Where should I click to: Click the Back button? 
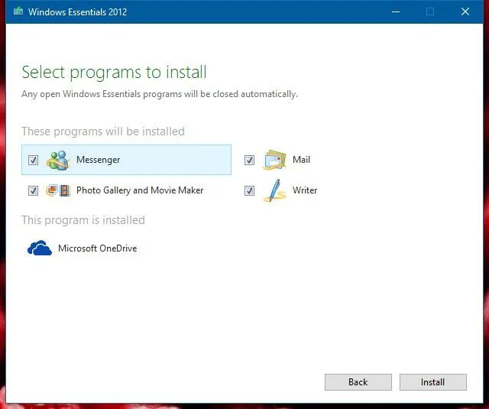pos(358,382)
